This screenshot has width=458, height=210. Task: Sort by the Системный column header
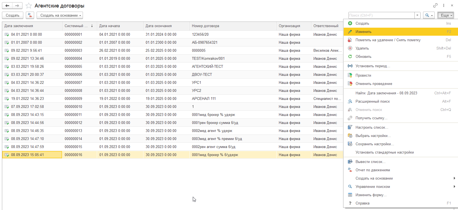pyautogui.click(x=80, y=26)
